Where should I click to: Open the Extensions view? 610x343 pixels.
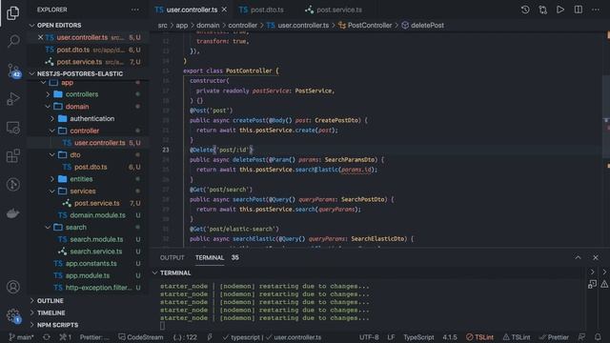[13, 156]
